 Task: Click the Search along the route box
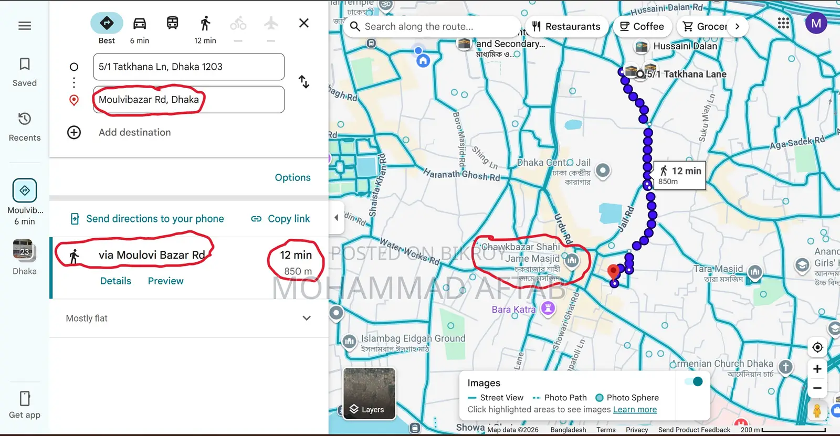430,27
